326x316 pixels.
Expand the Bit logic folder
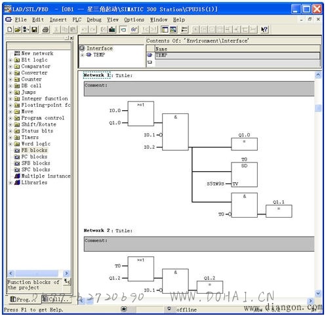(x=10, y=60)
